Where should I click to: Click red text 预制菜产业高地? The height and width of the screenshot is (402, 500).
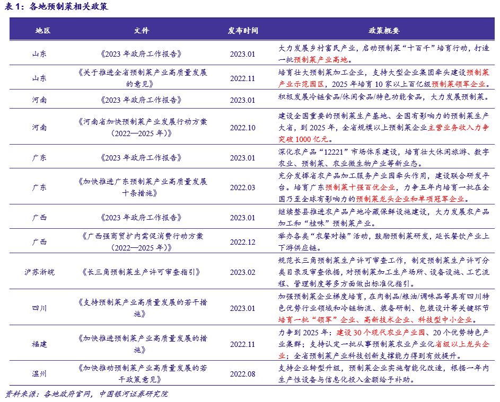coord(321,59)
